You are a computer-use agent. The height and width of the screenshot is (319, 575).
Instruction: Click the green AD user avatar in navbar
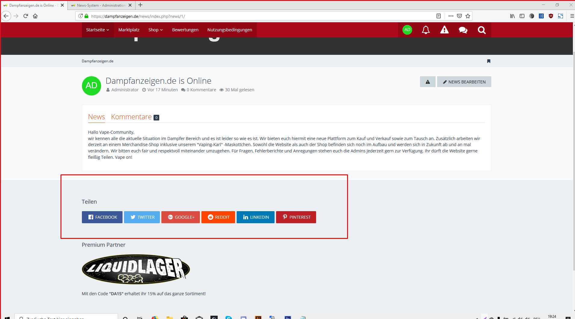coord(407,30)
